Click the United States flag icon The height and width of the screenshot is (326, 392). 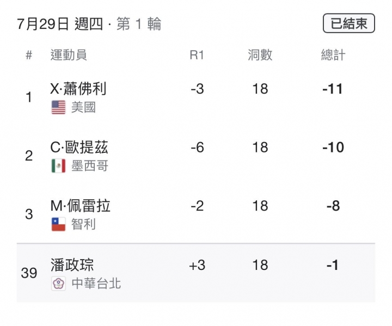pyautogui.click(x=58, y=107)
